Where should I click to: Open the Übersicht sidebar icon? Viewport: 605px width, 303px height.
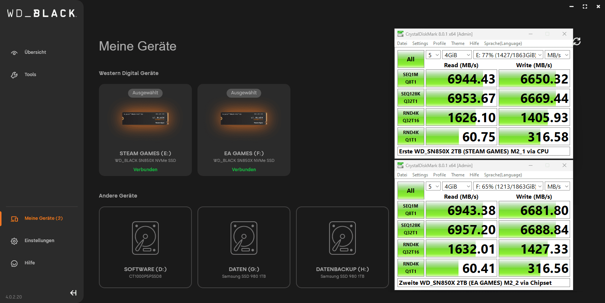(x=14, y=53)
